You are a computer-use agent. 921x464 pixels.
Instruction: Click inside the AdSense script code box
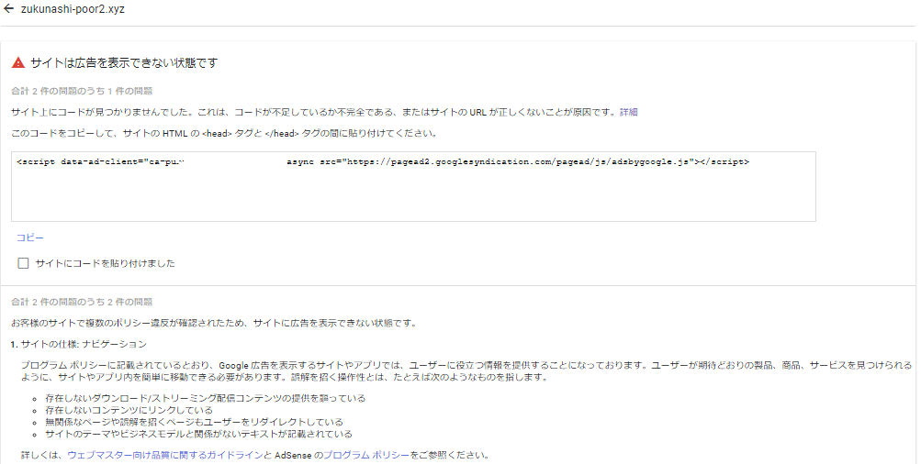[413, 186]
